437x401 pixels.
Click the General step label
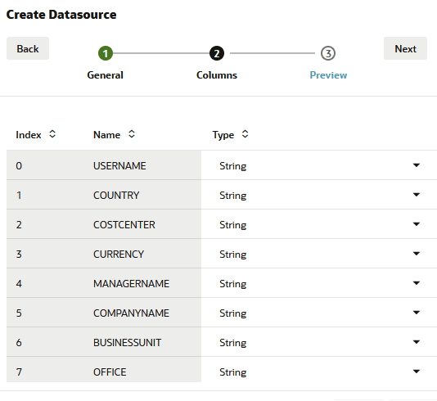[105, 75]
